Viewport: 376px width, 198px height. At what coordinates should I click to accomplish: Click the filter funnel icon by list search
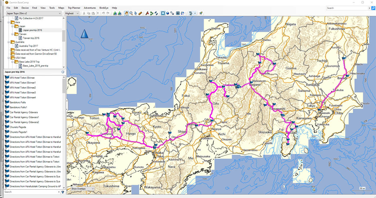(x=63, y=192)
